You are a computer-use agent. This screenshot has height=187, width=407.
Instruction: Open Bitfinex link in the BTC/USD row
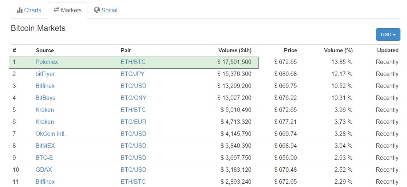coord(45,86)
